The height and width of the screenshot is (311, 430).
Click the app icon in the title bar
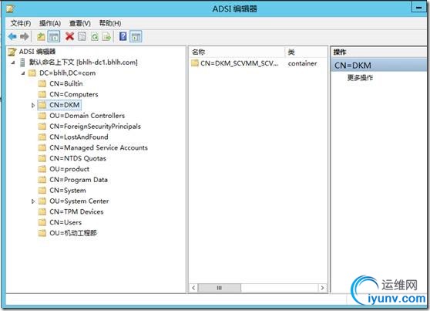click(x=11, y=8)
